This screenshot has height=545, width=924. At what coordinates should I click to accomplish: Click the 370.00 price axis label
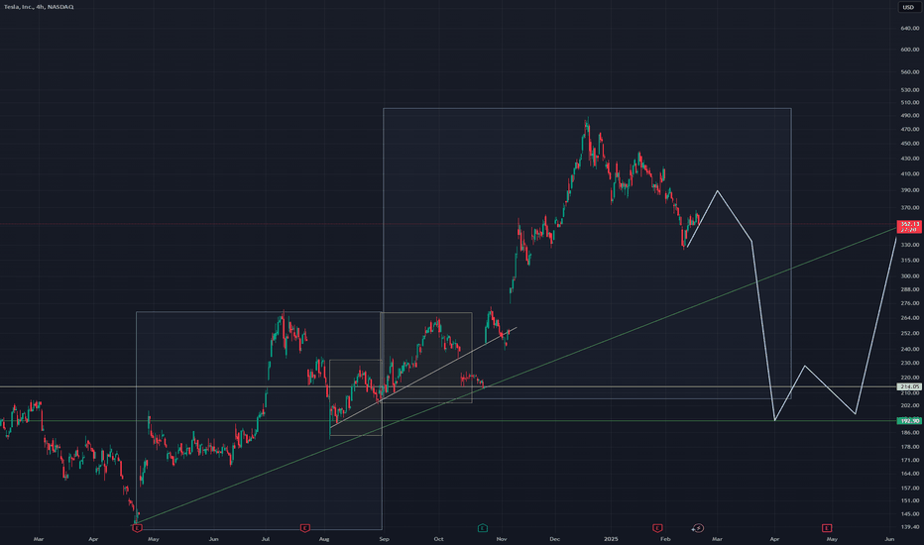[910, 207]
